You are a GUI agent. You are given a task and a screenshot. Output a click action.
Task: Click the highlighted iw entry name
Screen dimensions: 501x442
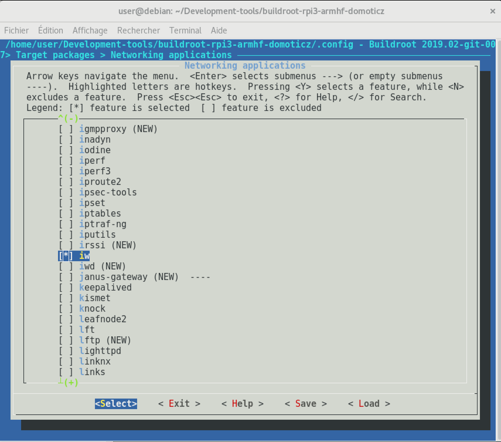click(x=84, y=256)
